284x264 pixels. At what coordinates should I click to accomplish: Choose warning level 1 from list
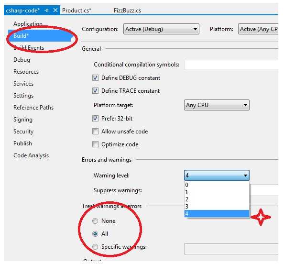coord(217,192)
